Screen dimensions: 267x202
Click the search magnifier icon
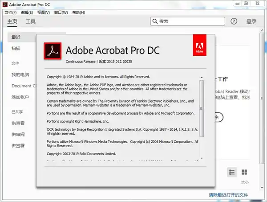[x=155, y=21]
